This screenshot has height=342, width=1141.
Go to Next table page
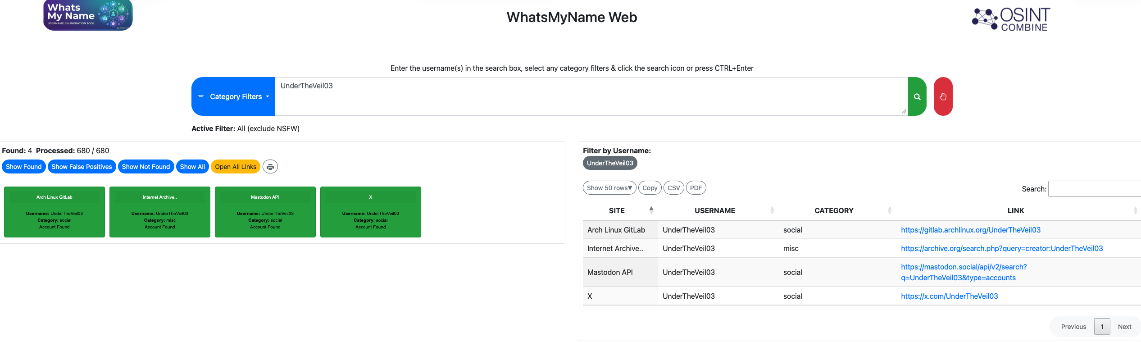click(1124, 327)
